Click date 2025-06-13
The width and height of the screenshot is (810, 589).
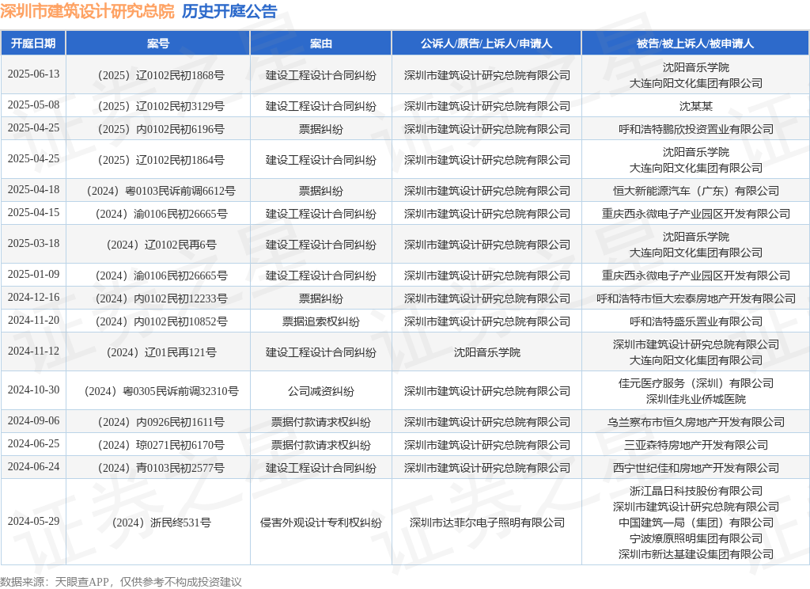coord(33,74)
